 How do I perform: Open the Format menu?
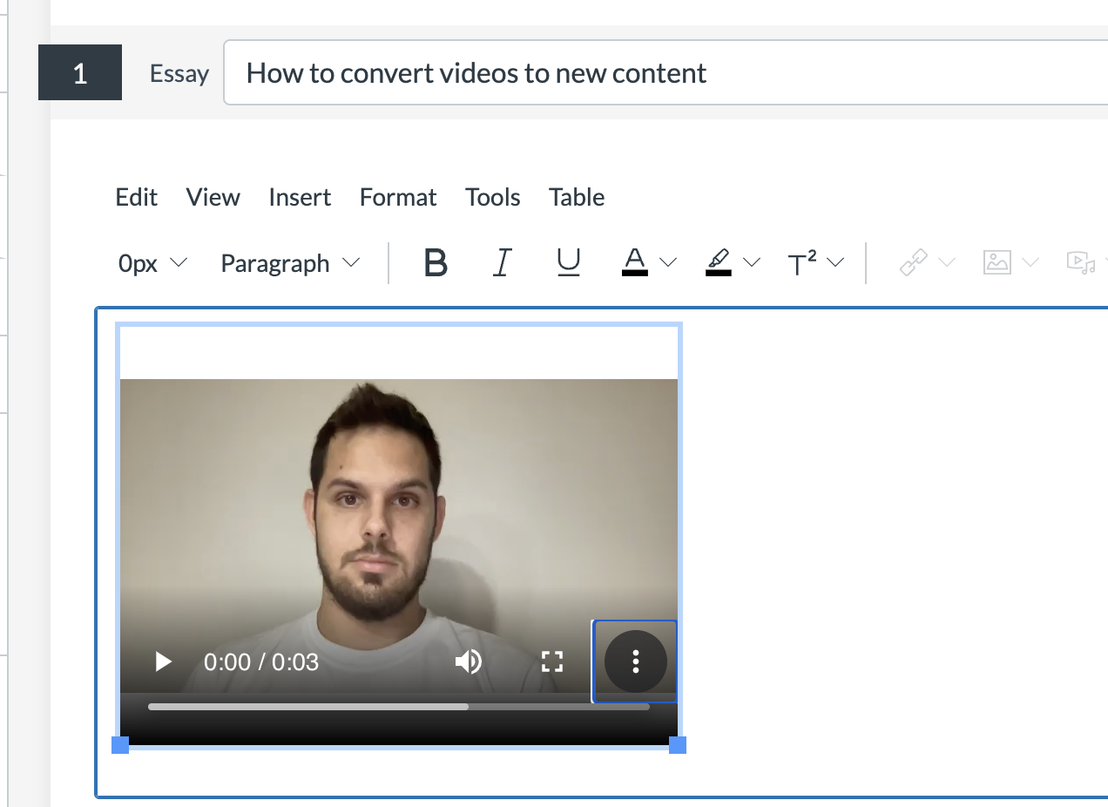tap(398, 197)
